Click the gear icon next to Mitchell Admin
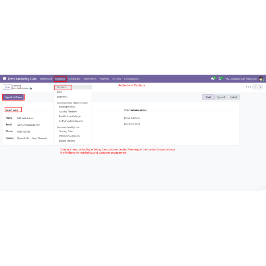The height and width of the screenshot is (266, 266). (31, 89)
